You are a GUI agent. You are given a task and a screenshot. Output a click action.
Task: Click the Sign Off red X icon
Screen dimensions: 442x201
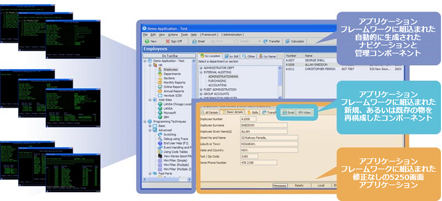click(168, 41)
